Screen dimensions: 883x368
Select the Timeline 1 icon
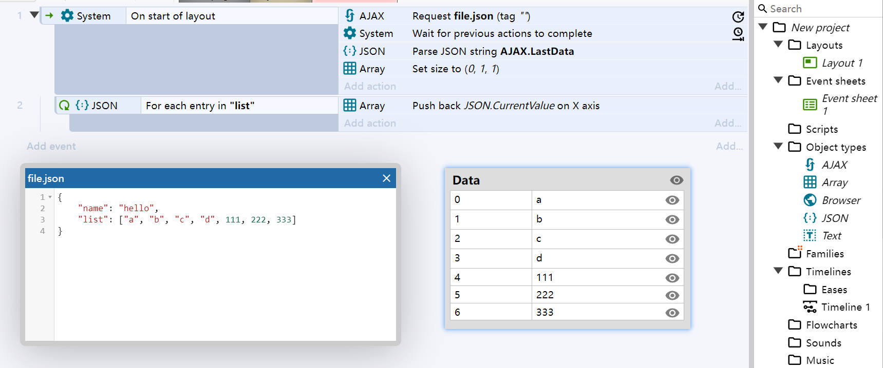tap(810, 306)
